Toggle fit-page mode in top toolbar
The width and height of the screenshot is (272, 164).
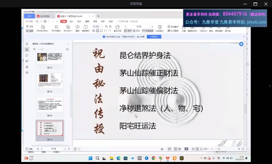coord(98,31)
